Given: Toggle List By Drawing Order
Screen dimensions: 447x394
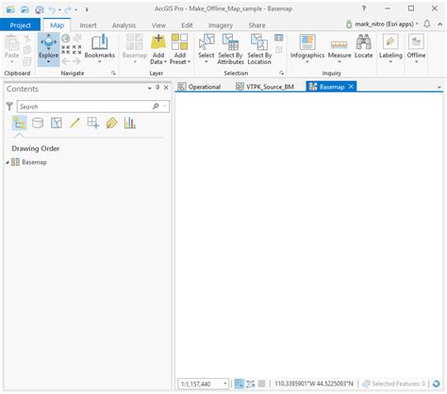Looking at the screenshot, I should tap(19, 123).
